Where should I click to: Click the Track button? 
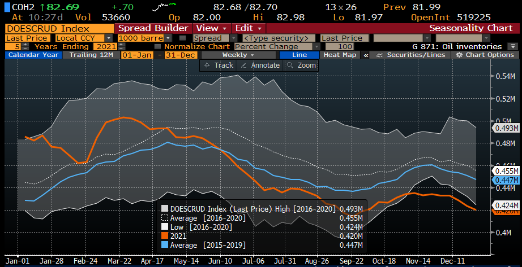pyautogui.click(x=218, y=65)
